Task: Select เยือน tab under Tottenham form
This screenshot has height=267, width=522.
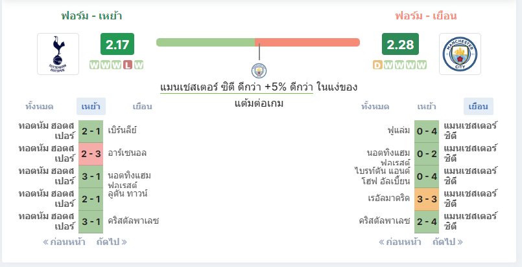Action: [x=142, y=107]
